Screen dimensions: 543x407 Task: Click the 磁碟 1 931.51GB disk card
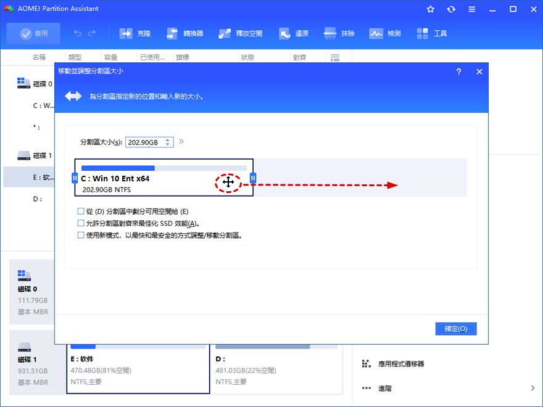pos(37,363)
